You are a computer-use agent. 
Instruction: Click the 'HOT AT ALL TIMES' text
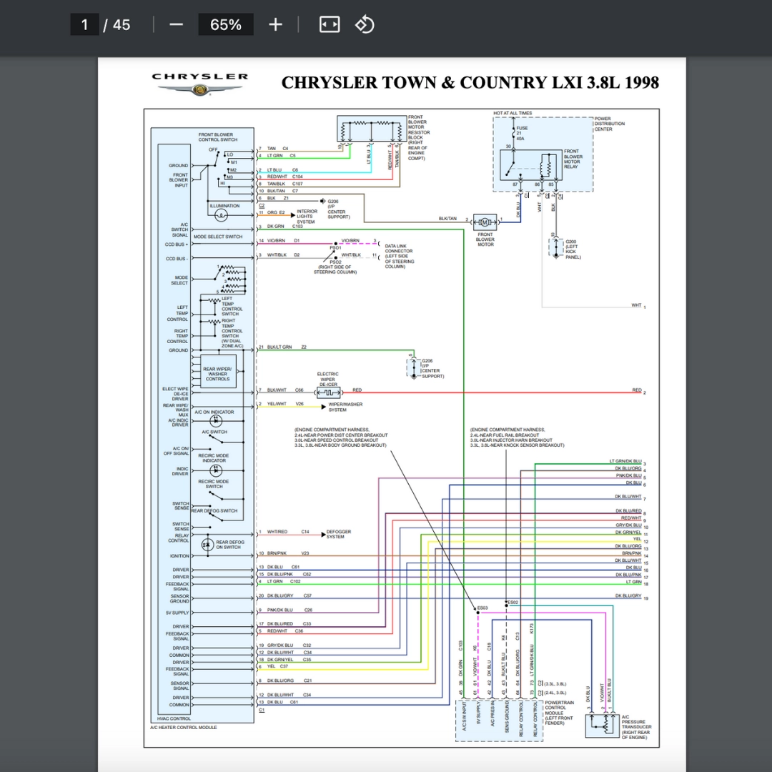coord(513,113)
